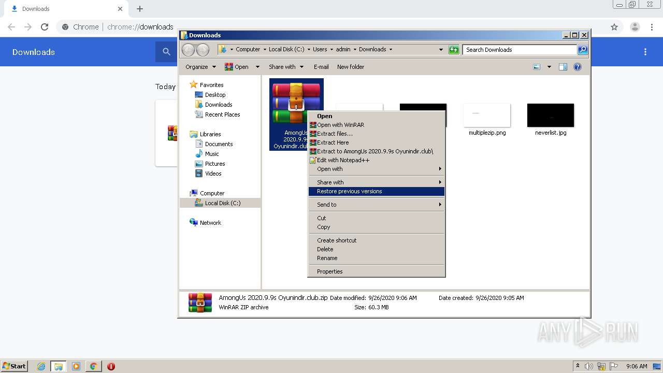Open the Music library
663x373 pixels.
[212, 154]
